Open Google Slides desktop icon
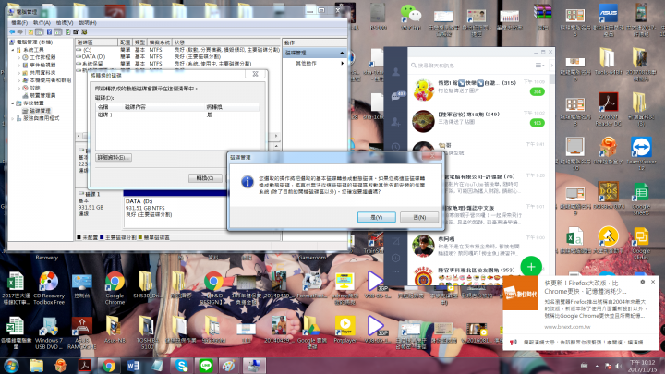Viewport: 665px width, 374px height. pos(641,244)
